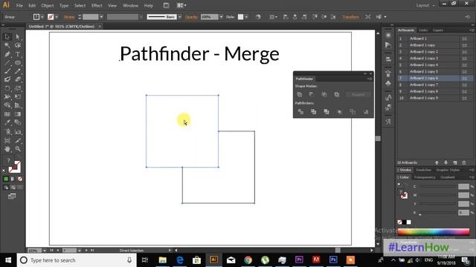Set None mode in the toolbox
476x267 pixels.
[20, 179]
